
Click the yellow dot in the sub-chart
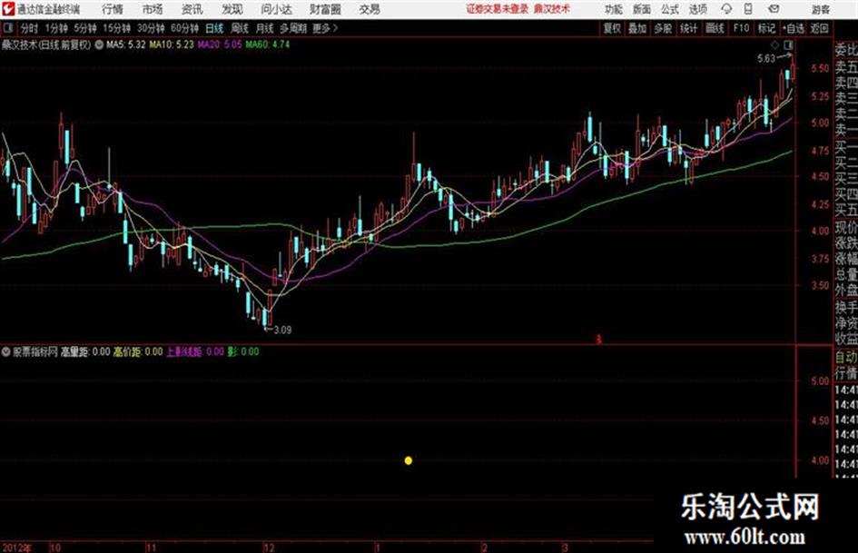(409, 461)
